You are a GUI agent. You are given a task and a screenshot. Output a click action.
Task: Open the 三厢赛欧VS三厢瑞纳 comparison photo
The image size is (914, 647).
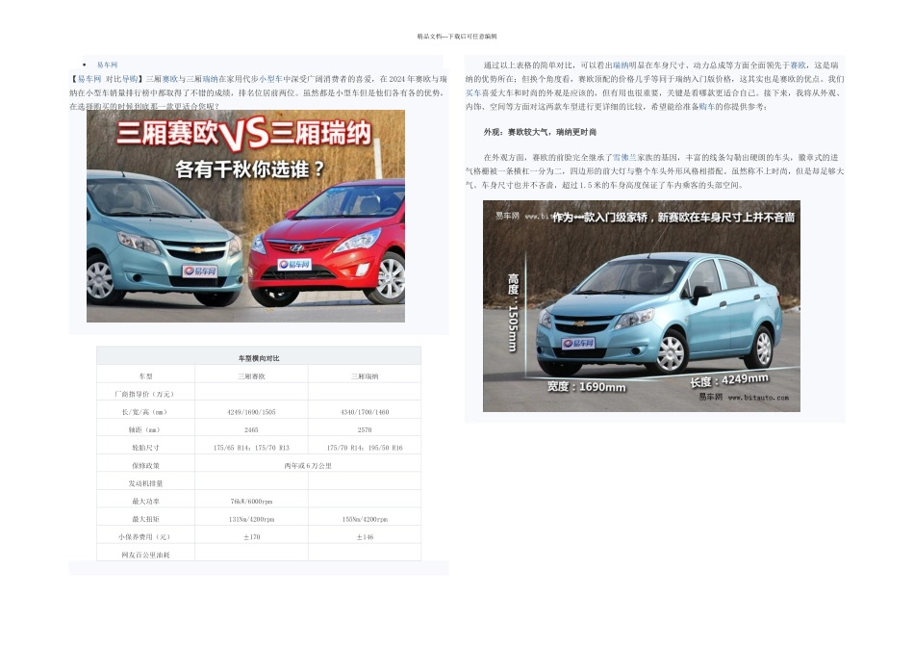[245, 216]
